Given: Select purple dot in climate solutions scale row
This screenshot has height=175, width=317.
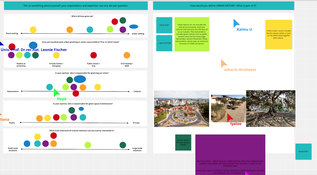Looking at the screenshot, I should tap(46, 144).
